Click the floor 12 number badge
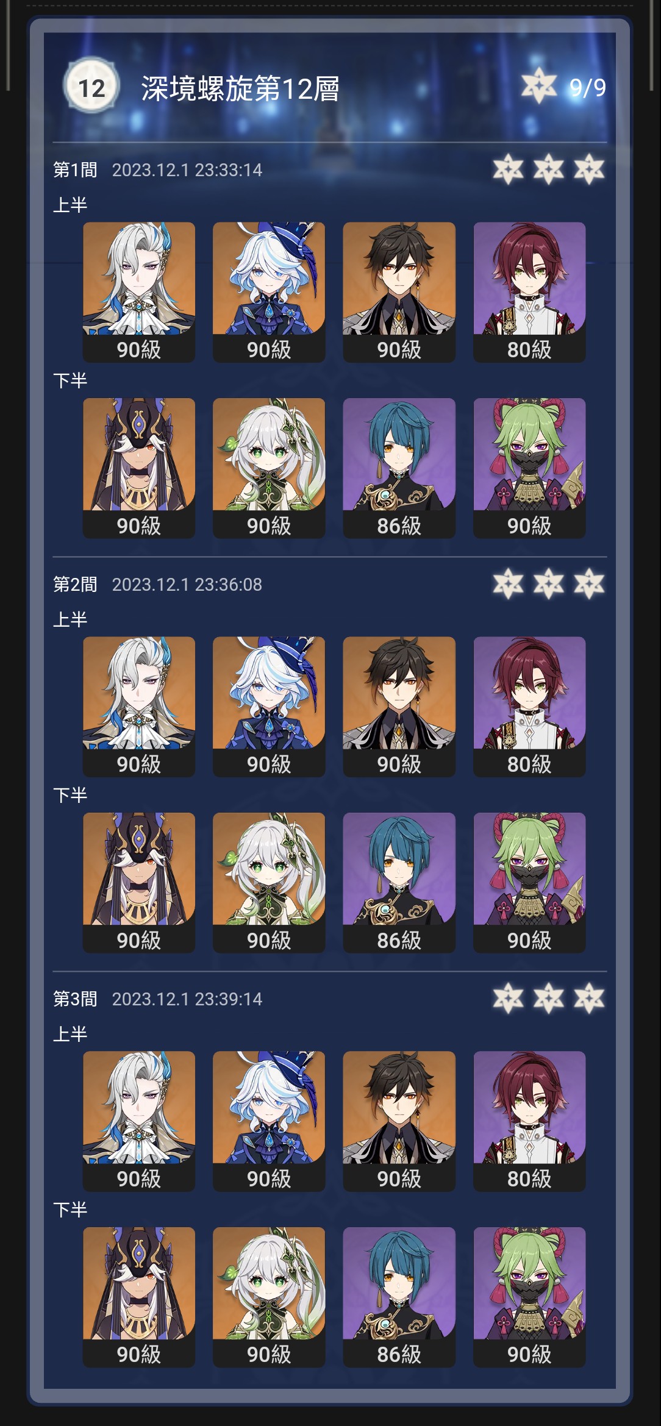The width and height of the screenshot is (661, 1426). pyautogui.click(x=90, y=87)
